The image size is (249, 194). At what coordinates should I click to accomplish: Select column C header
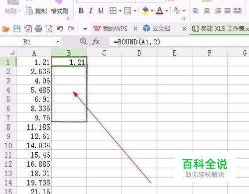point(104,53)
